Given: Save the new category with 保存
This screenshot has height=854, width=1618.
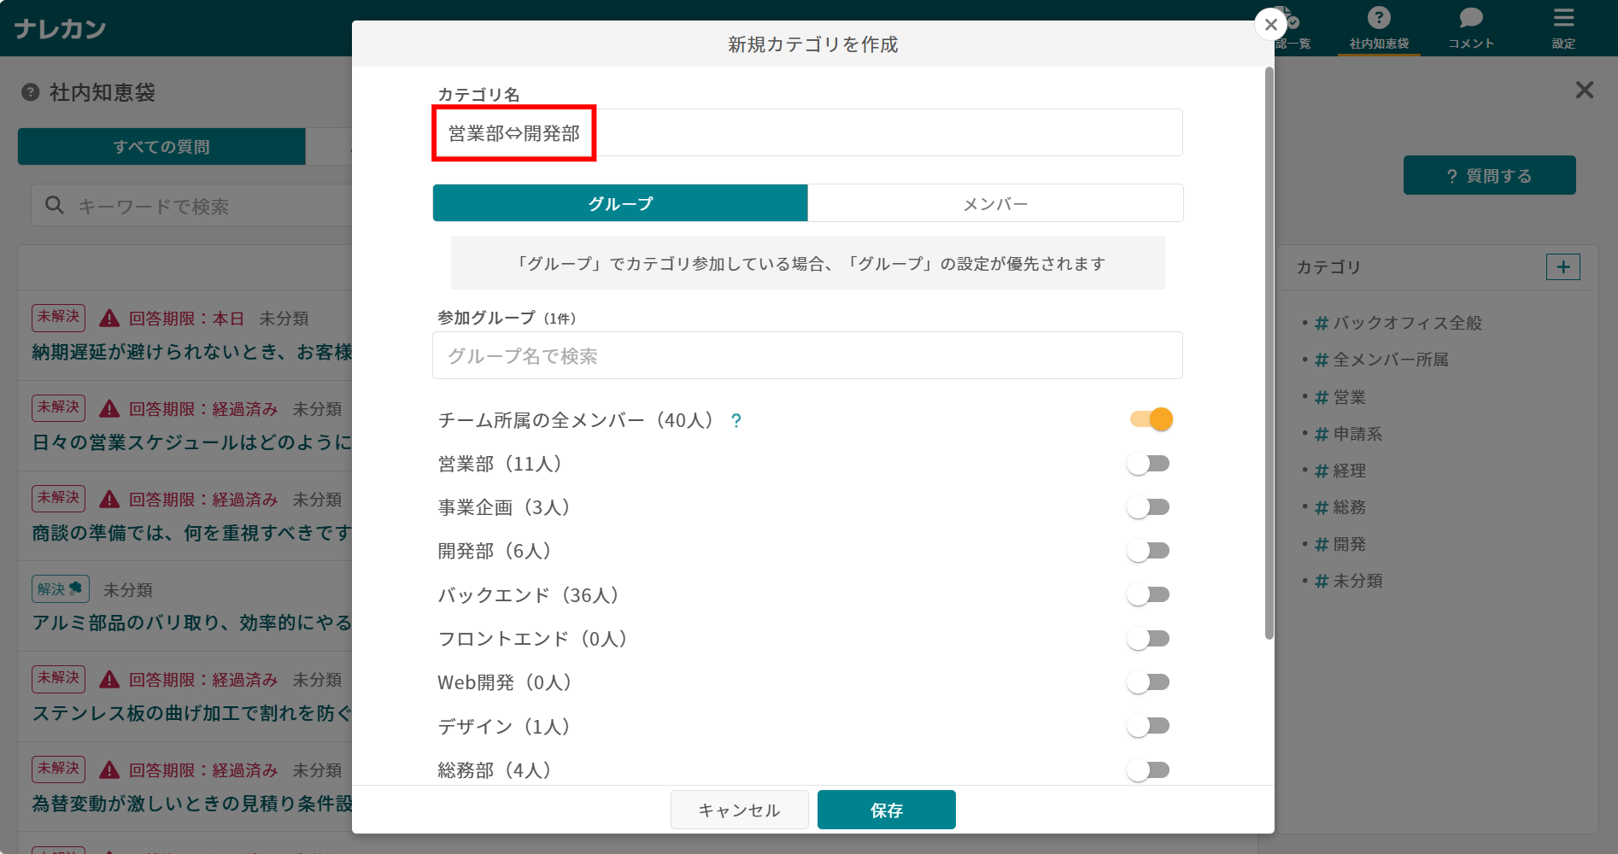Looking at the screenshot, I should click(886, 810).
